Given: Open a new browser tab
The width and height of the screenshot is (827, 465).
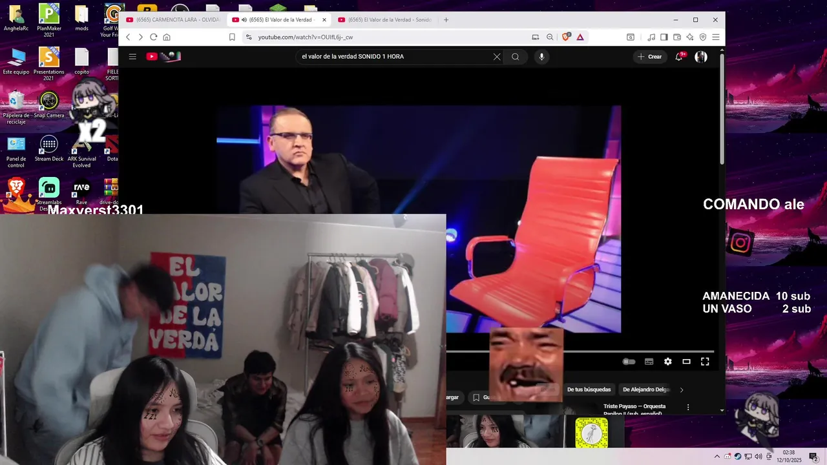Looking at the screenshot, I should click(446, 20).
